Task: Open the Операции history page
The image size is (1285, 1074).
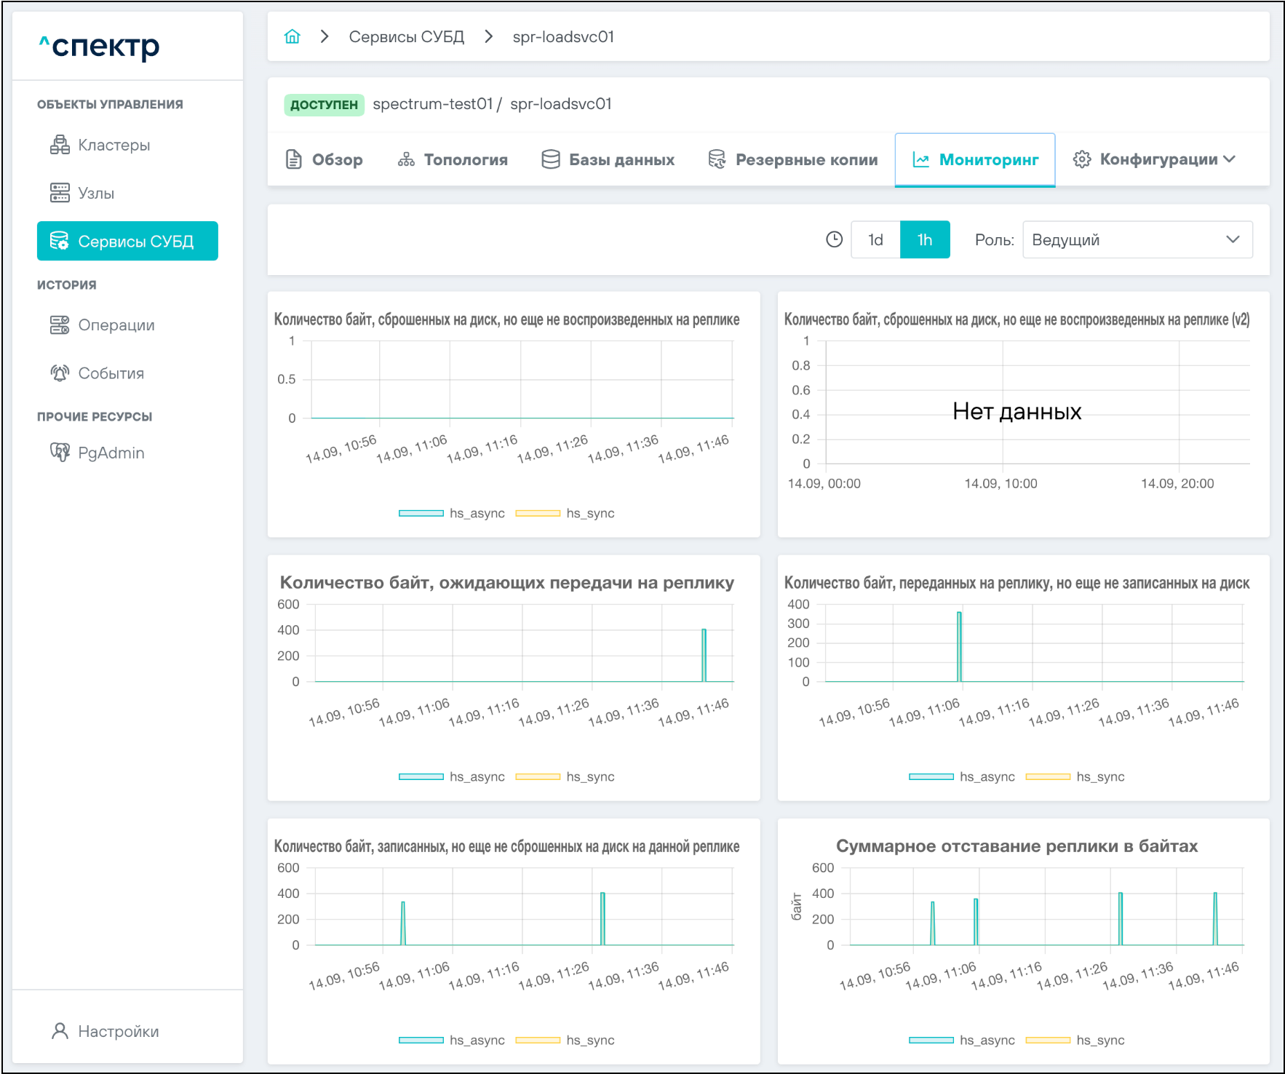Action: click(116, 325)
